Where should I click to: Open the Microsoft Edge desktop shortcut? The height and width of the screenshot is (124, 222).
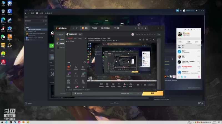pos(3,21)
